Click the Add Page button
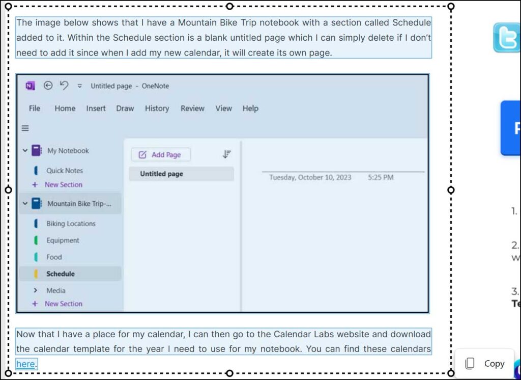The height and width of the screenshot is (380, 521). point(160,154)
